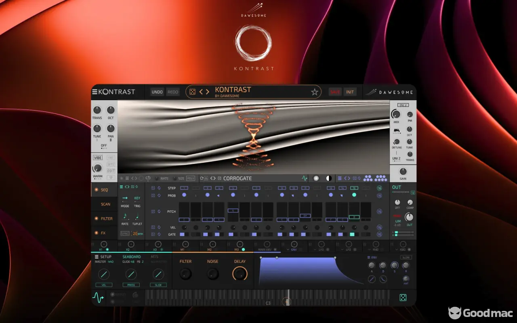Switch to the SCAN tab

tap(105, 204)
